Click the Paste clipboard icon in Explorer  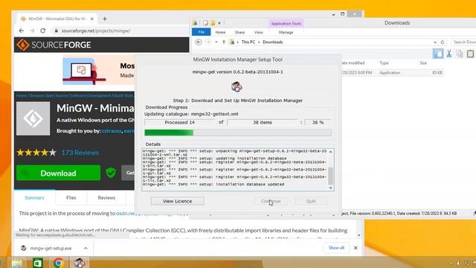click(x=471, y=54)
